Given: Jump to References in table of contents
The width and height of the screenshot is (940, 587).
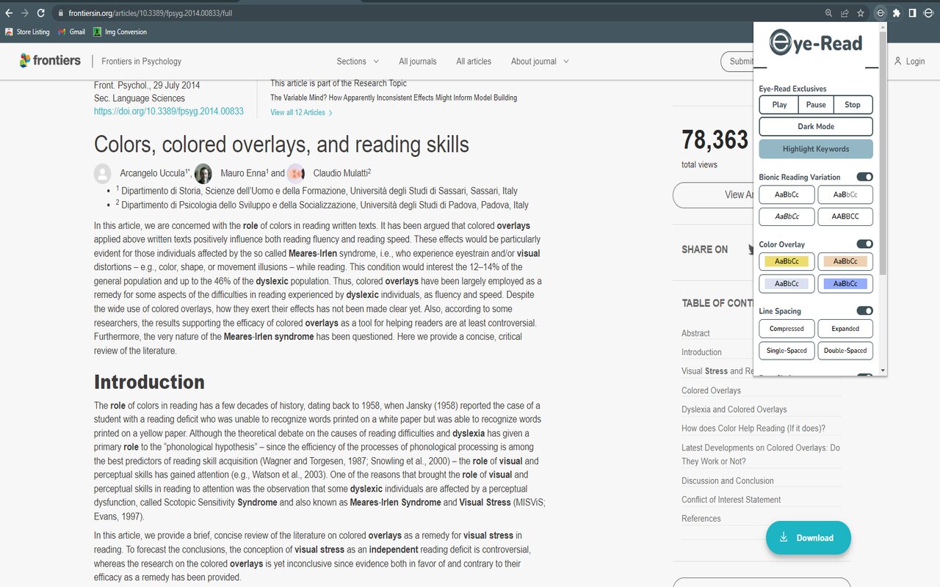Looking at the screenshot, I should pyautogui.click(x=701, y=518).
